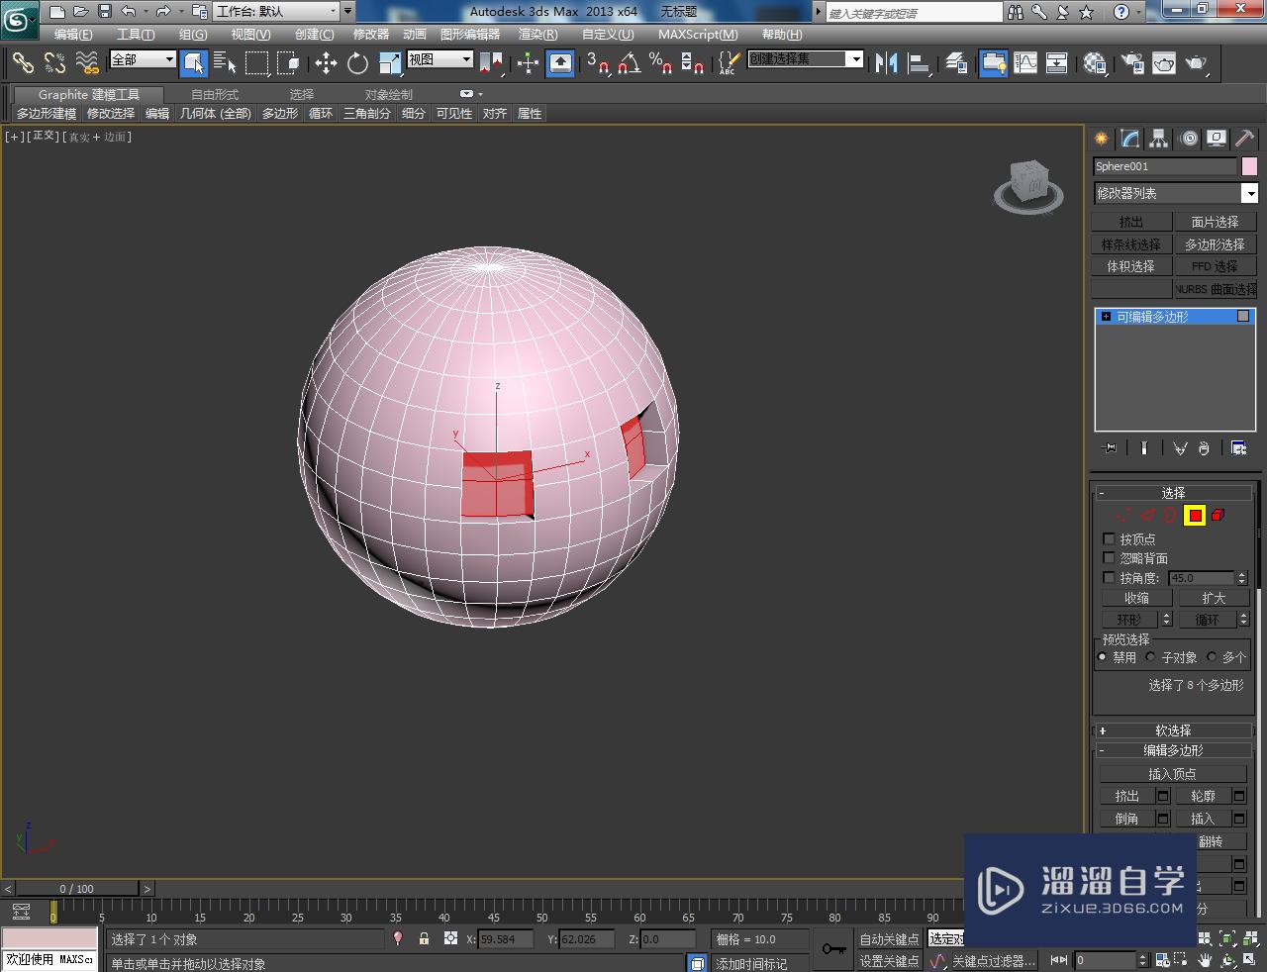Select the Select and Link tool
The height and width of the screenshot is (972, 1267).
tap(23, 63)
